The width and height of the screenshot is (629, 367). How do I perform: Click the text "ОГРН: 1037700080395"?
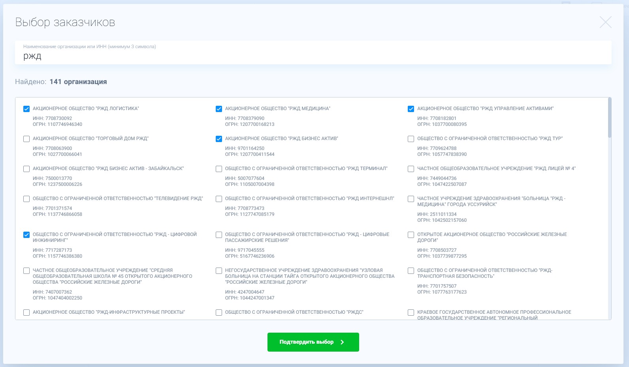442,124
